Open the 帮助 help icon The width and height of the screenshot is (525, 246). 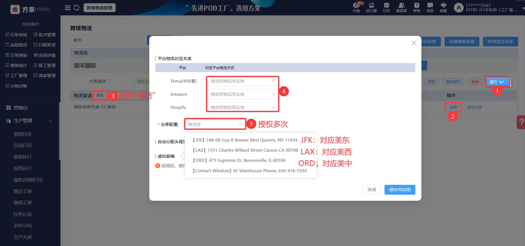417,7
